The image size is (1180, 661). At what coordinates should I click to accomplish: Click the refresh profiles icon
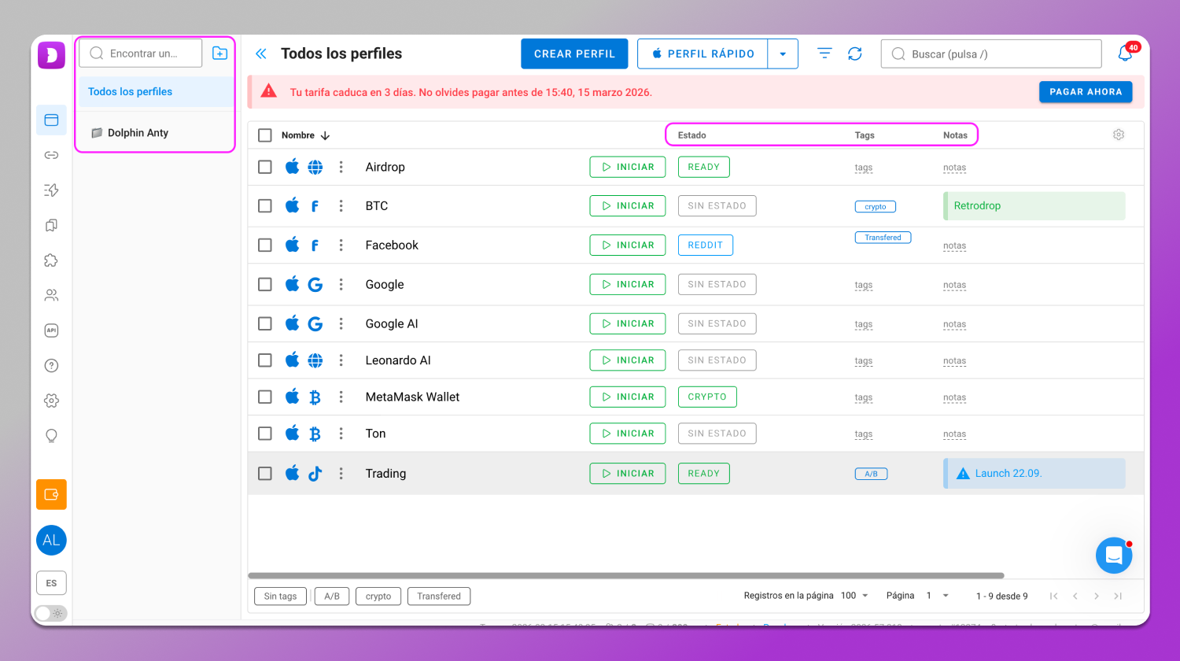coord(855,54)
